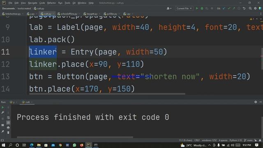Click Documents breadcrumb
Viewport: 263px width, 148px height.
(x=8, y=8)
